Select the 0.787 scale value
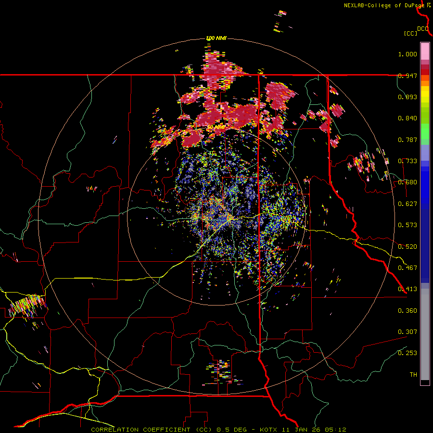Screen dimensions: 433x433 tap(408, 140)
